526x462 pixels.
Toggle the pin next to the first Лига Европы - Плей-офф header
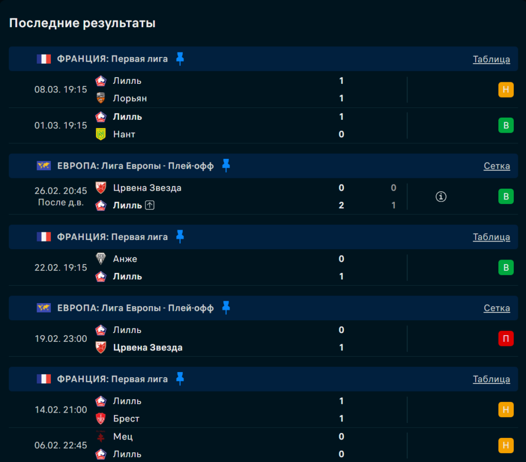coord(226,165)
